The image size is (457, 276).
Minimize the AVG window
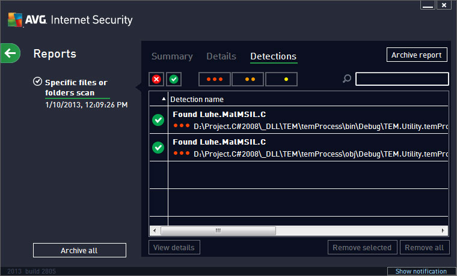[428, 5]
